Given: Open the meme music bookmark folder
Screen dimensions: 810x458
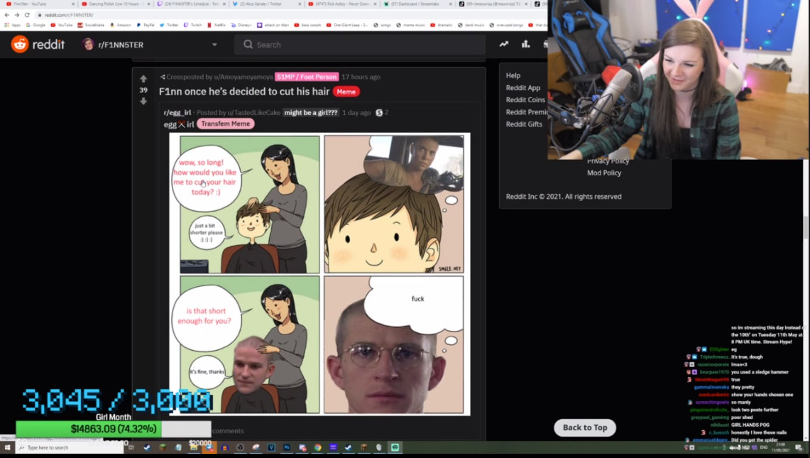Looking at the screenshot, I should pos(410,25).
